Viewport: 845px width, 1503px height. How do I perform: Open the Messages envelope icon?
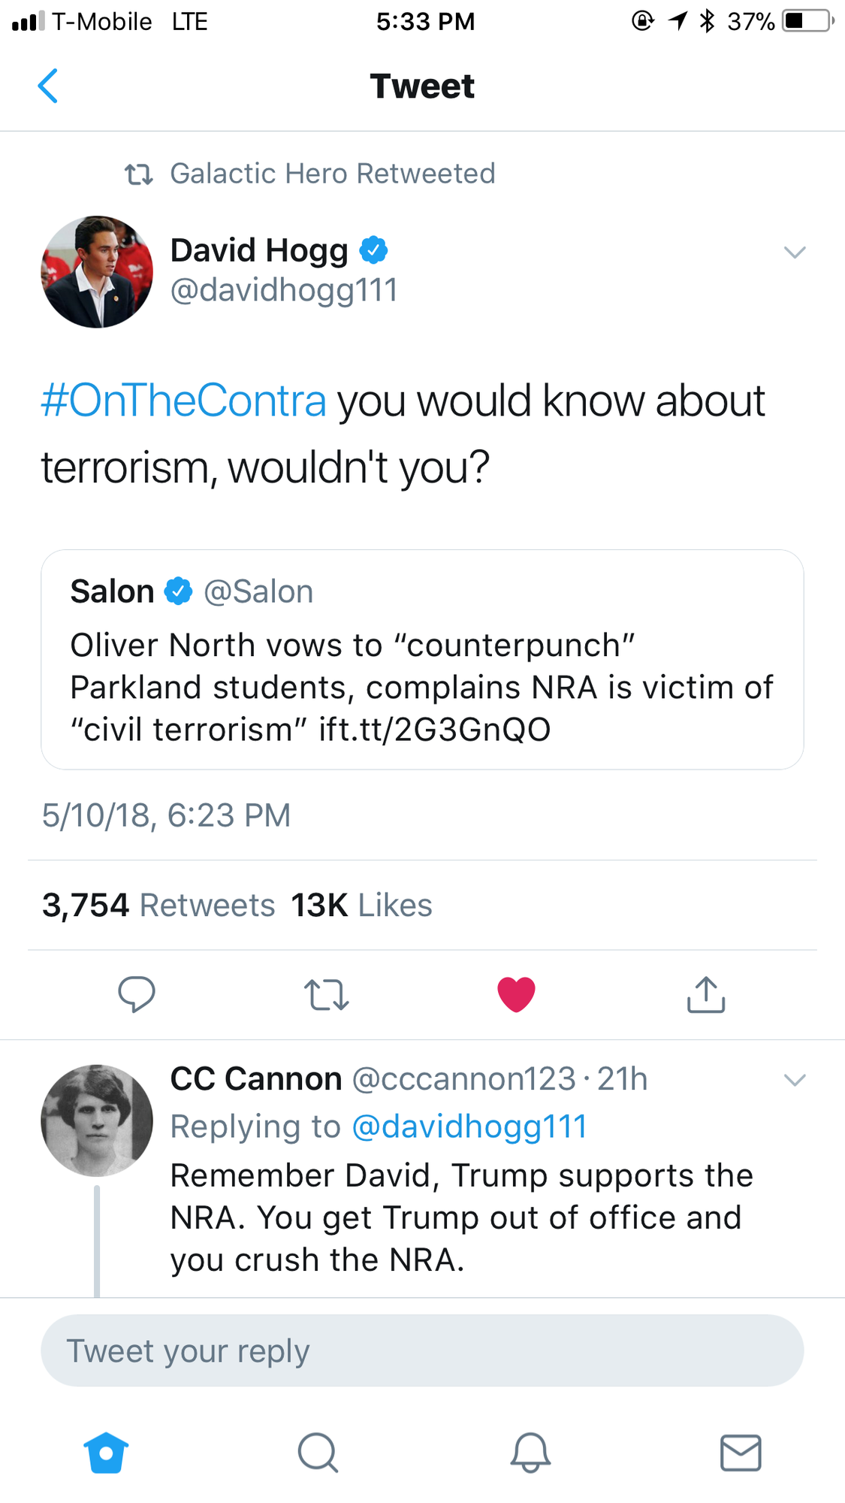(741, 1452)
